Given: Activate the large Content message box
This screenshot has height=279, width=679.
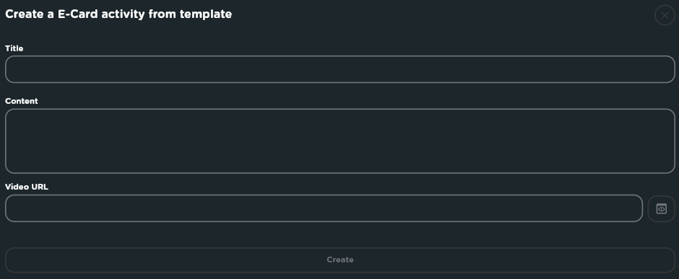Looking at the screenshot, I should tap(340, 141).
